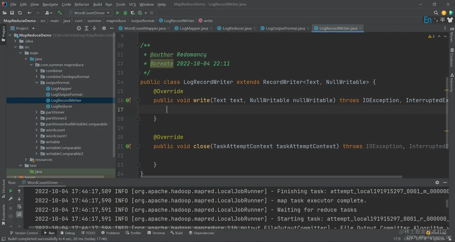Image resolution: width=455 pixels, height=242 pixels.
Task: Click the Save All floppy icon
Action: [12, 13]
